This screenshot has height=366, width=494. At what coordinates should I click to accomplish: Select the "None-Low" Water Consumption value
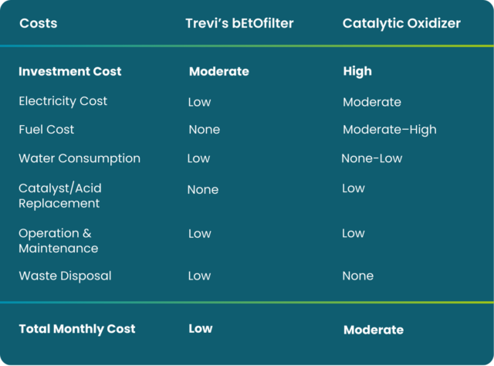pos(372,158)
